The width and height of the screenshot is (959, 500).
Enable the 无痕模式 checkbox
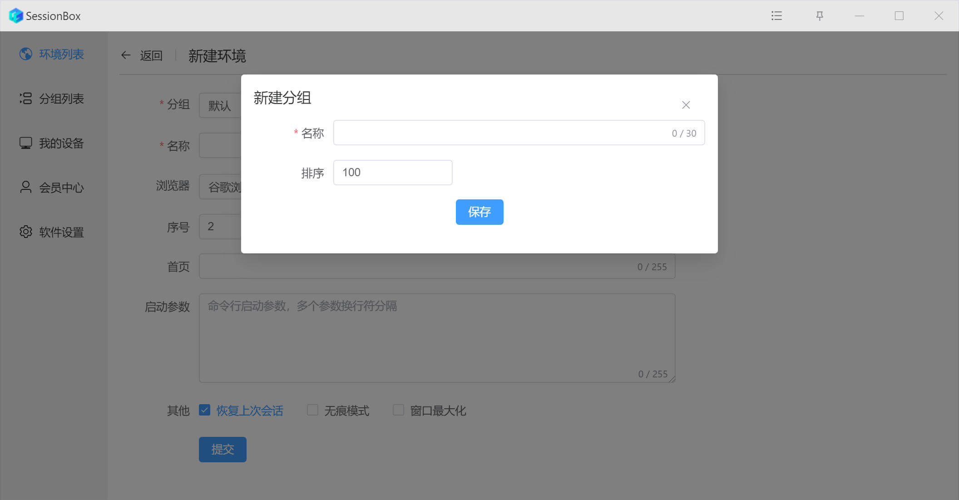[312, 410]
